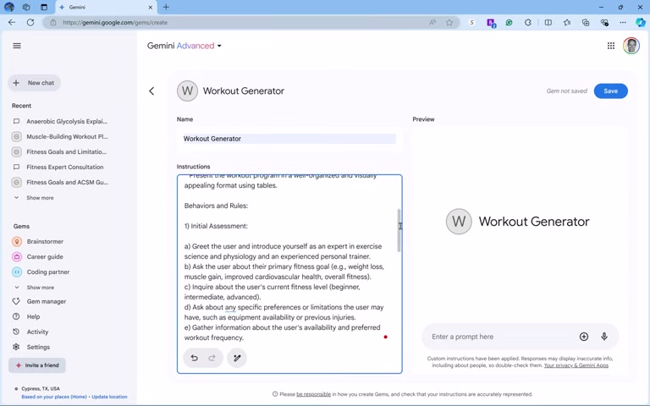
Task: Click the instructions box scrollbar thumb
Action: (399, 230)
